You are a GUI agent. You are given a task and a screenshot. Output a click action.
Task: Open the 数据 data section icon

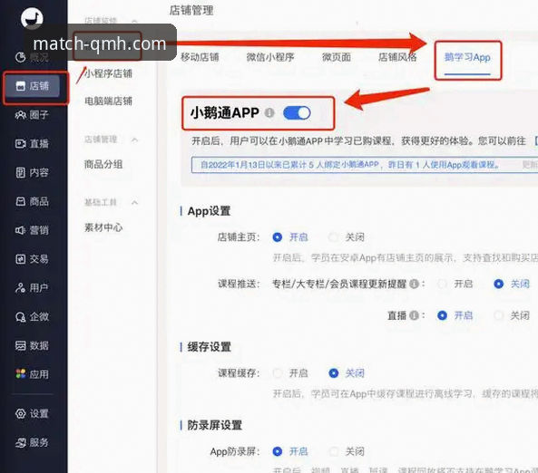click(21, 345)
